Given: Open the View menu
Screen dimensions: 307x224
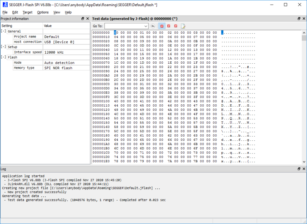Looking at the screenshot, I should coord(56,12).
